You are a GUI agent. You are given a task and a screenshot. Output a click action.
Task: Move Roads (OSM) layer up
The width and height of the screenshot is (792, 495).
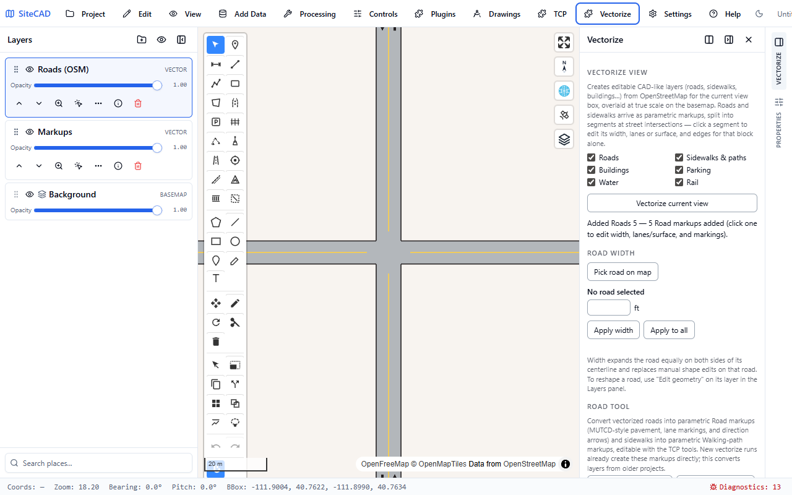coord(19,103)
